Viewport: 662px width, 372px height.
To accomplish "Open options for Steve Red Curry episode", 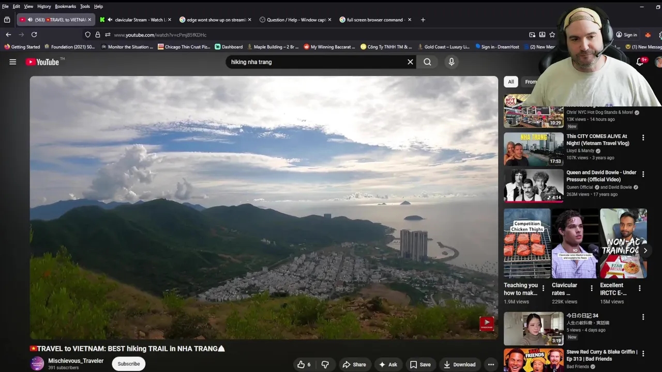I will tap(643, 353).
